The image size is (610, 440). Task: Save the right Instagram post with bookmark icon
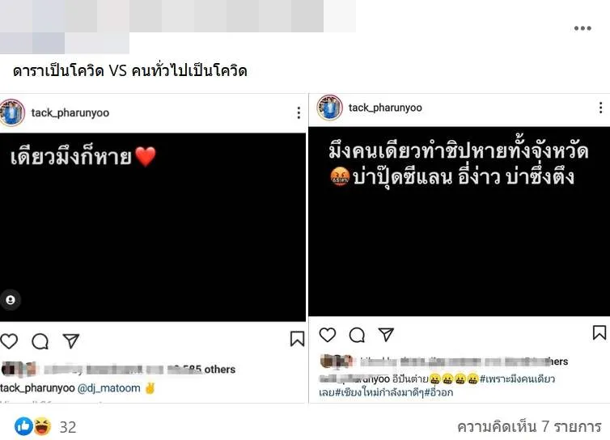tap(599, 332)
